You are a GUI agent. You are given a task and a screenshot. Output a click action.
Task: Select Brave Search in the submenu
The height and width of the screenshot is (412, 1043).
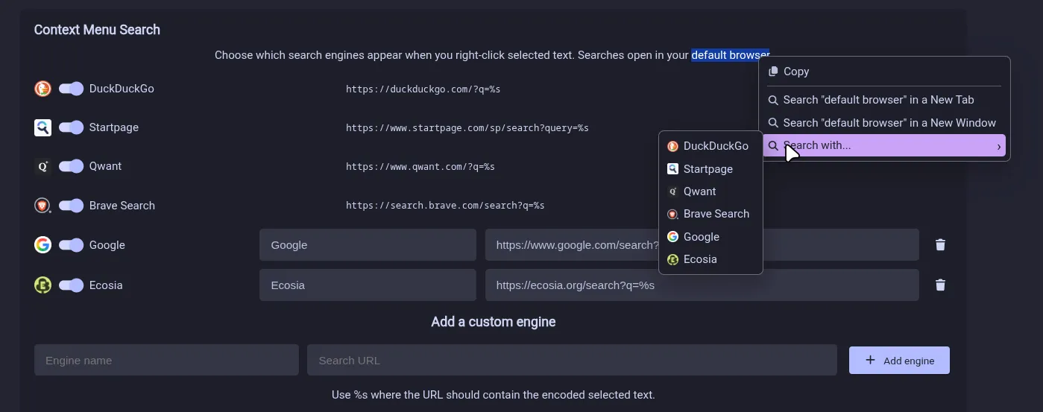[x=710, y=214]
